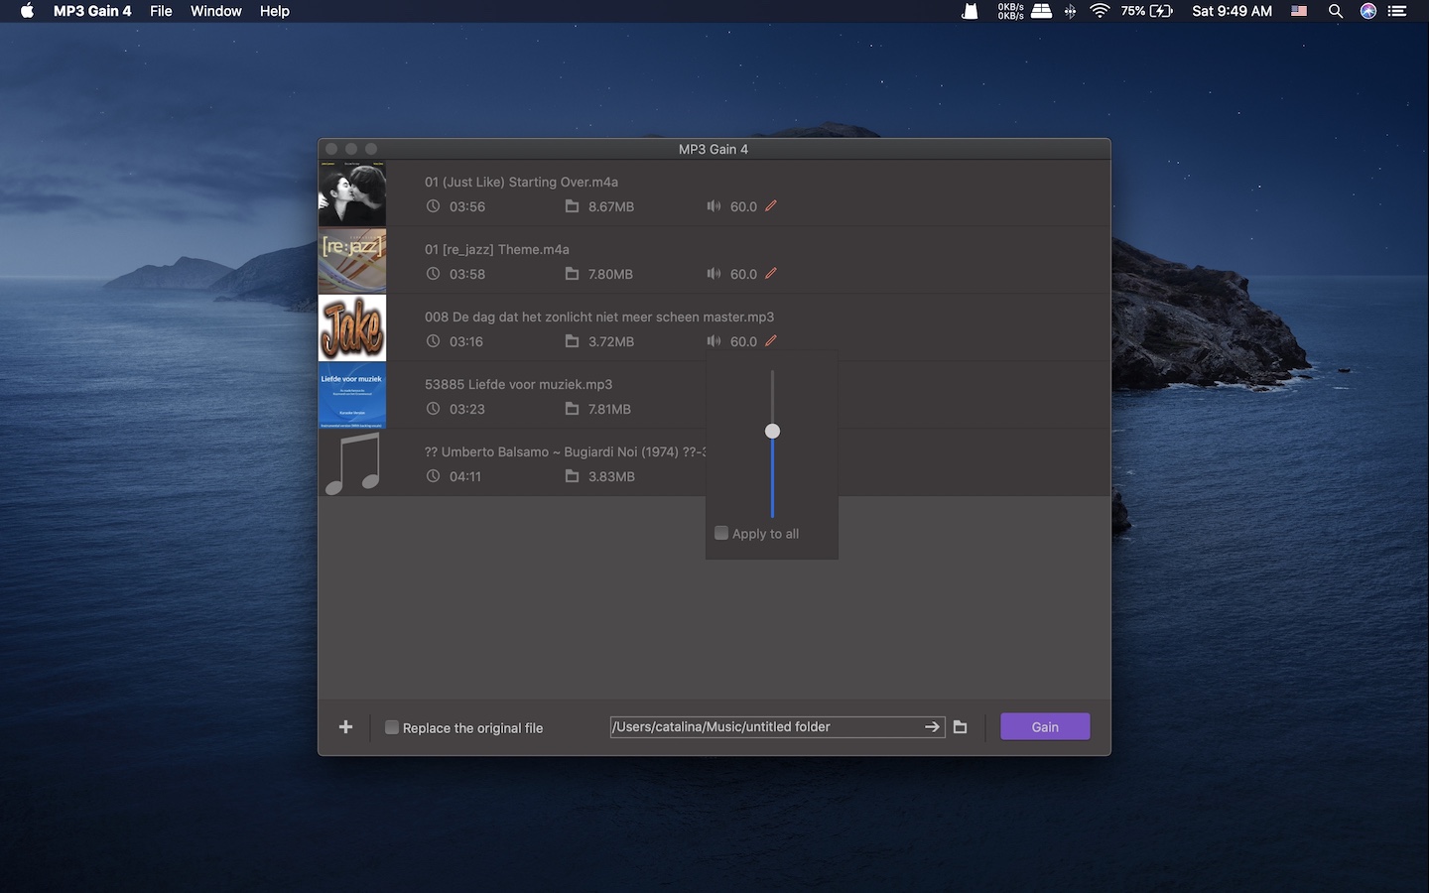The height and width of the screenshot is (893, 1429).
Task: Click the network speed KB/s indicator
Action: [1010, 11]
